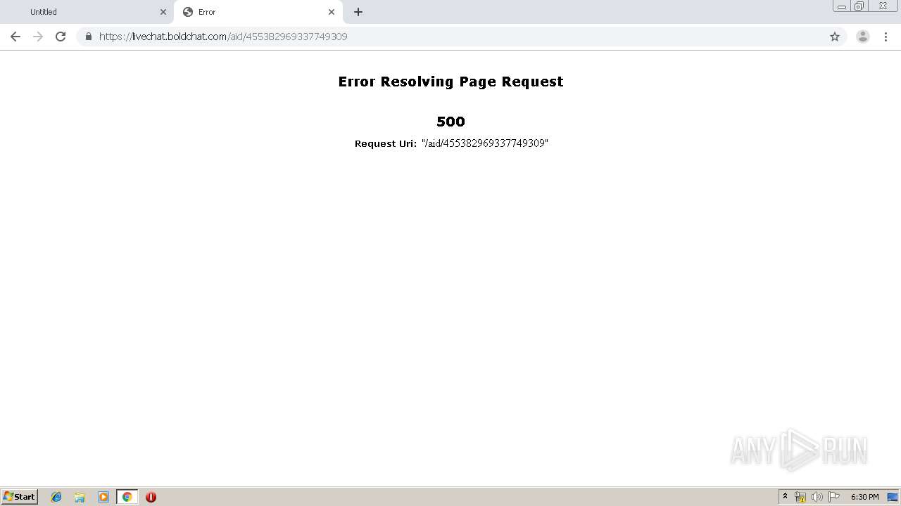Close the Chrome window
Image resolution: width=901 pixels, height=506 pixels.
(883, 6)
